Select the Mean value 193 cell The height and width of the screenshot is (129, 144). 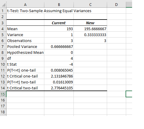coord(59,29)
